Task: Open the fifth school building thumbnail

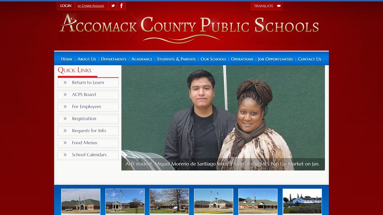Action: tap(258, 201)
